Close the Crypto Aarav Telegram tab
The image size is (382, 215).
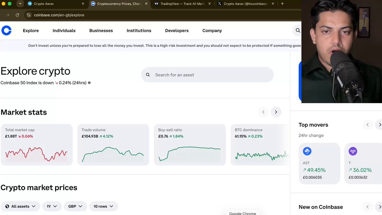pyautogui.click(x=83, y=4)
